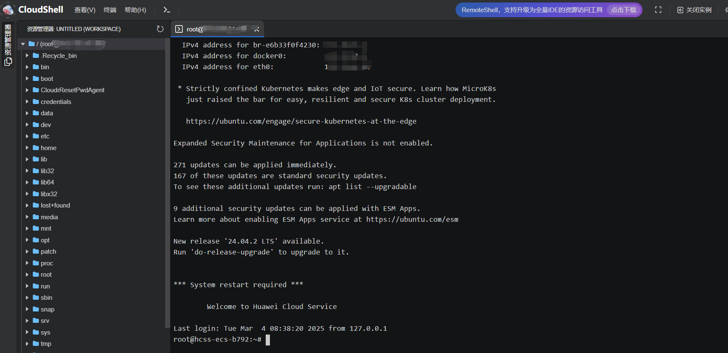Open the 帮助(H) menu
Image resolution: width=728 pixels, height=353 pixels.
[x=135, y=10]
